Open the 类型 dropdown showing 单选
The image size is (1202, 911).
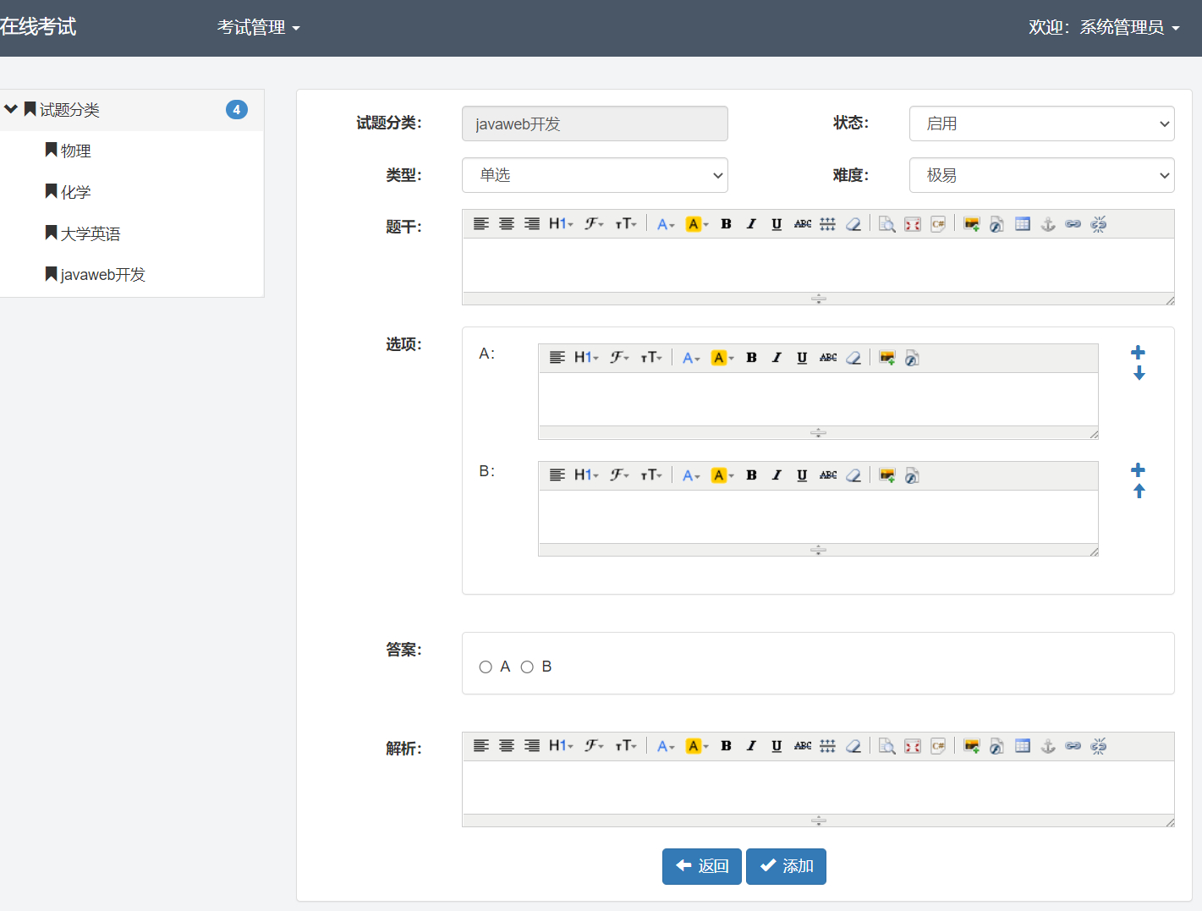click(x=595, y=175)
